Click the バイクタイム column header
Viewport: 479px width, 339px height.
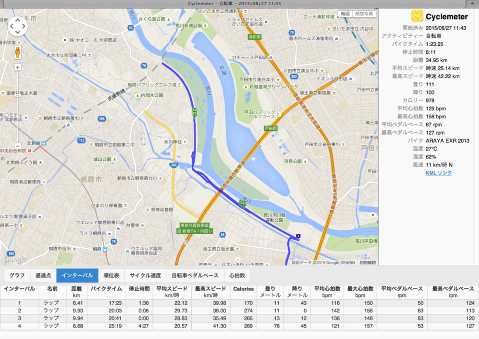coord(106,292)
